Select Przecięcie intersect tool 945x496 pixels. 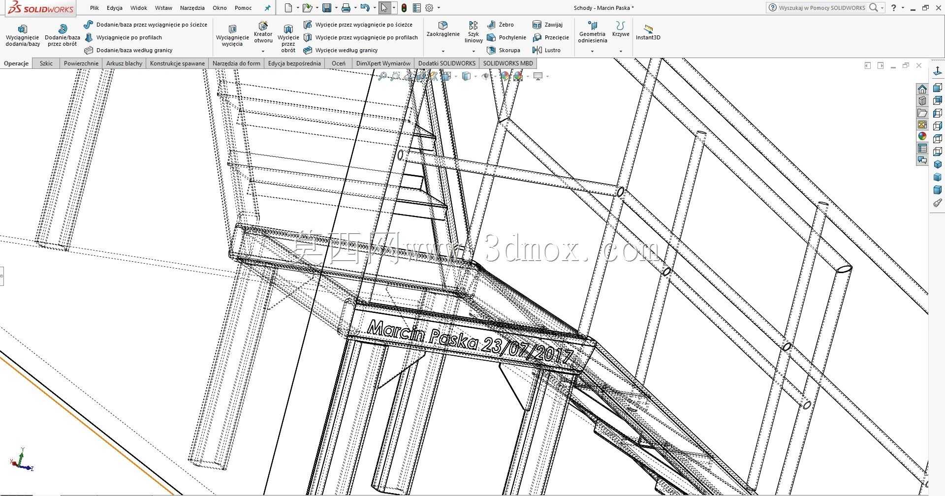tap(551, 37)
